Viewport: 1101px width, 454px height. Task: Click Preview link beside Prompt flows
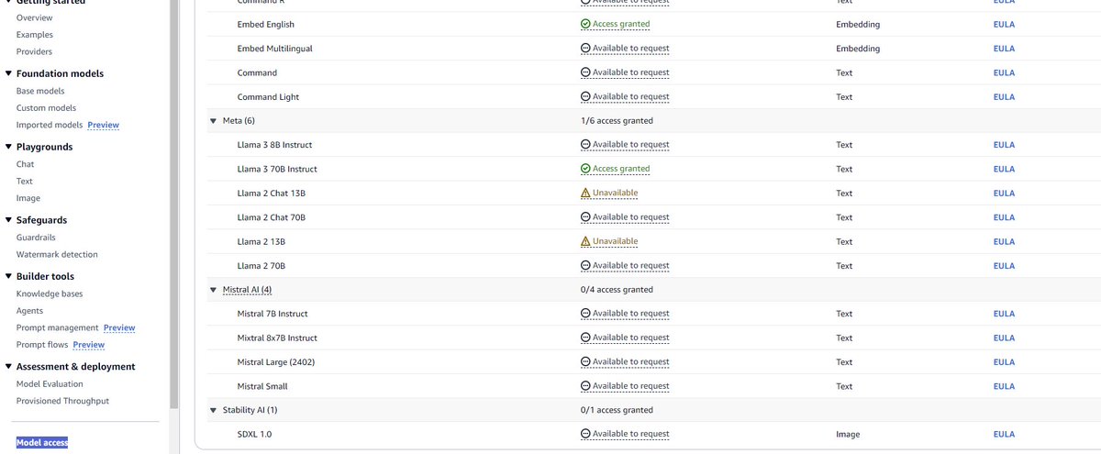point(89,345)
